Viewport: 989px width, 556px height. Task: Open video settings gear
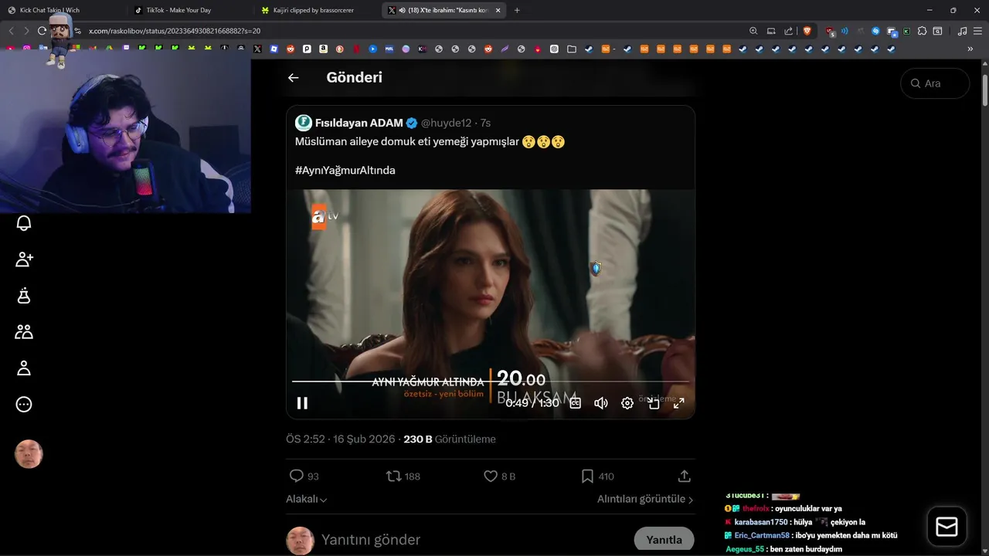(627, 403)
